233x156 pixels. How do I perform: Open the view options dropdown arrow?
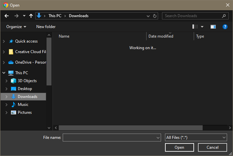point(202,27)
